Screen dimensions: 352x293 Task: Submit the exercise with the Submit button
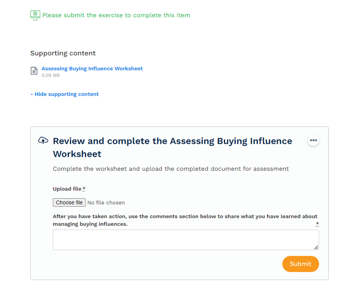(301, 264)
